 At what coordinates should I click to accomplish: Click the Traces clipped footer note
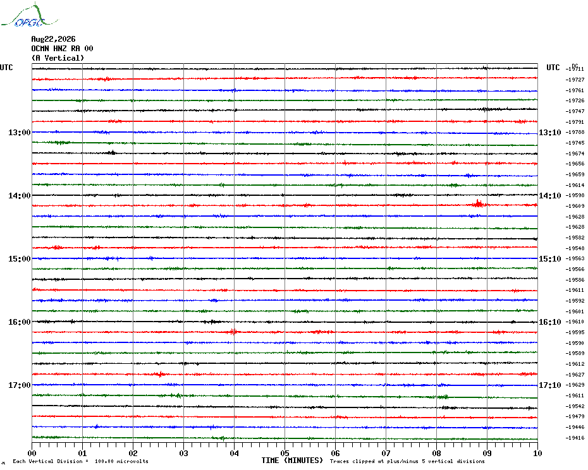[x=407, y=461]
